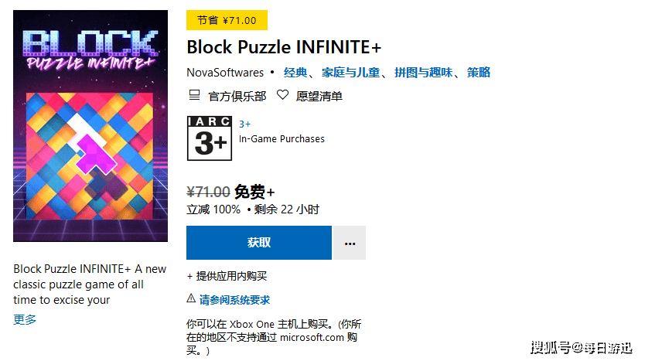Select the 拼图与趣味 category link
The height and width of the screenshot is (361, 645).
click(x=423, y=73)
